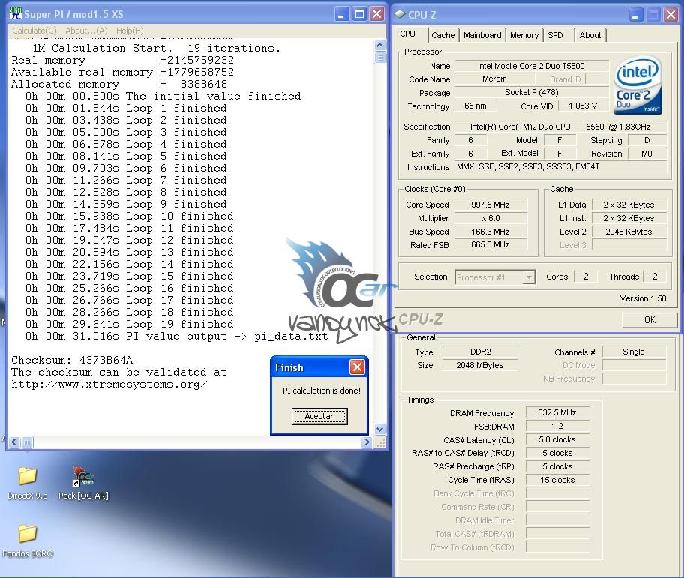Viewport: 684px width, 578px height.
Task: Click the 'Checksum: 4373B64A' line
Action: point(72,360)
